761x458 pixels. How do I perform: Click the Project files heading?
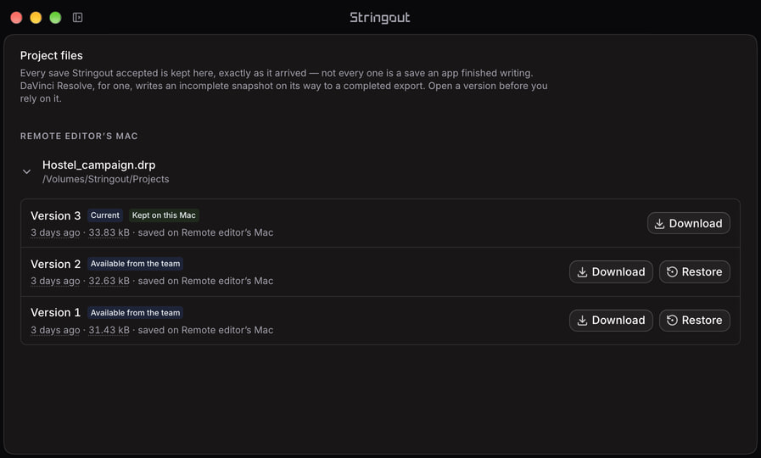52,56
